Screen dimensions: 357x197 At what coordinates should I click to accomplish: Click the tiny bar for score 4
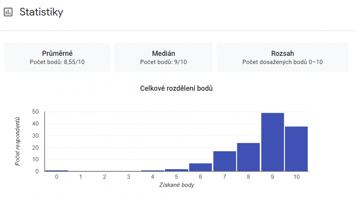tap(153, 171)
